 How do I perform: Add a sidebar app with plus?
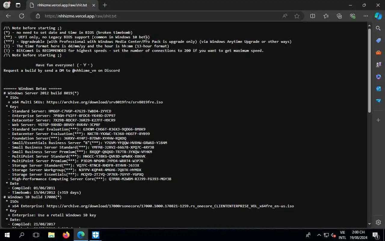click(x=378, y=120)
